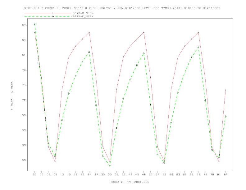246x190 pixels.
Task: Click x-axis tick label 60
Action: click(x=171, y=174)
